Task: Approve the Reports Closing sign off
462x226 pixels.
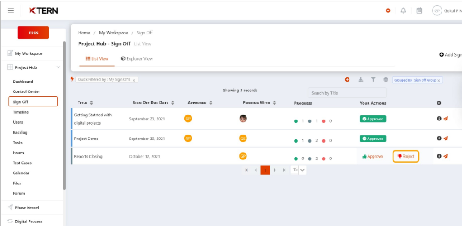Action: 372,156
